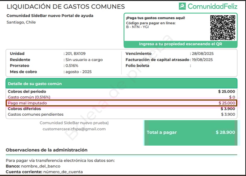The width and height of the screenshot is (246, 176).
Task: Click the 'Gasto común (0.516%)' row label
Action: point(29,97)
